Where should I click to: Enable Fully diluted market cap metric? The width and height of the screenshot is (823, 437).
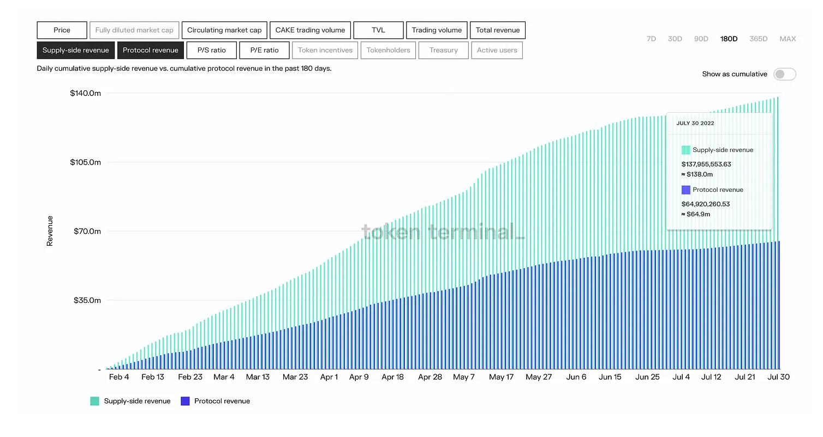pyautogui.click(x=134, y=30)
